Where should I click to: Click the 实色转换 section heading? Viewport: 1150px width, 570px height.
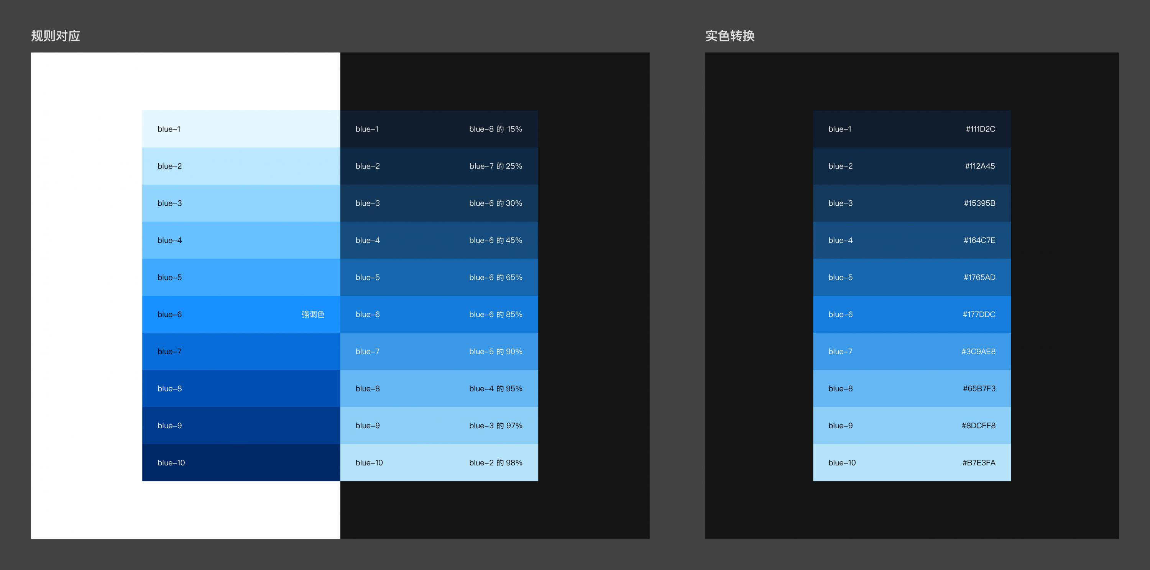click(730, 36)
